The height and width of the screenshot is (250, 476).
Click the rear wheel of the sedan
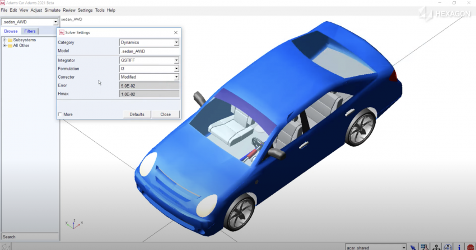360,127
